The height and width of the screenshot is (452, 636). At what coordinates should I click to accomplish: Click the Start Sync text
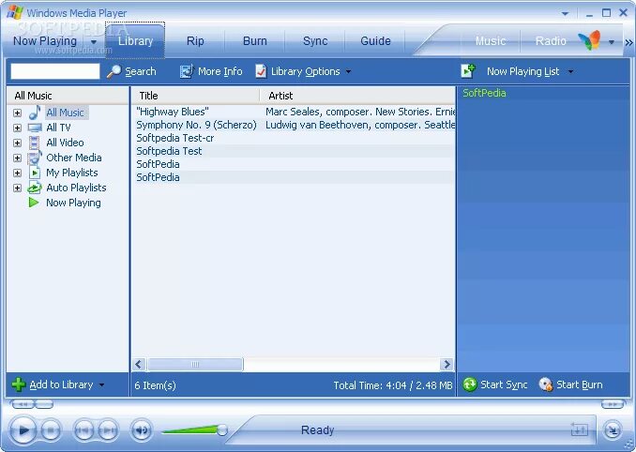click(x=504, y=384)
